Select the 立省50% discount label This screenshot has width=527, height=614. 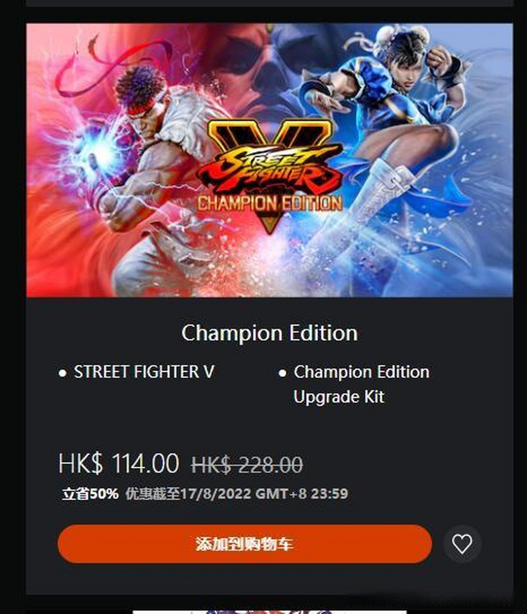(90, 494)
